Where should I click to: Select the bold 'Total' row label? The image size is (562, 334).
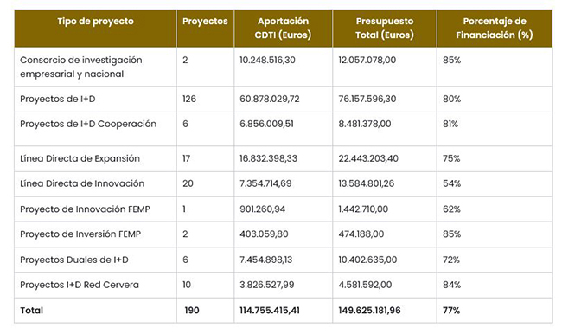[31, 311]
